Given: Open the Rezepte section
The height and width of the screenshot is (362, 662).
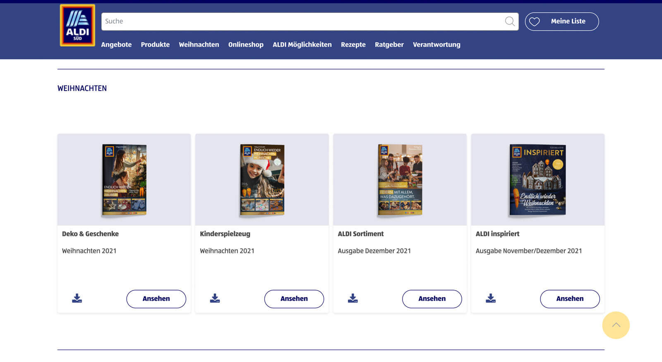Looking at the screenshot, I should [x=353, y=45].
